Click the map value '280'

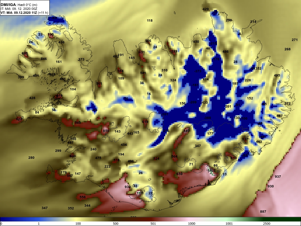(31, 158)
